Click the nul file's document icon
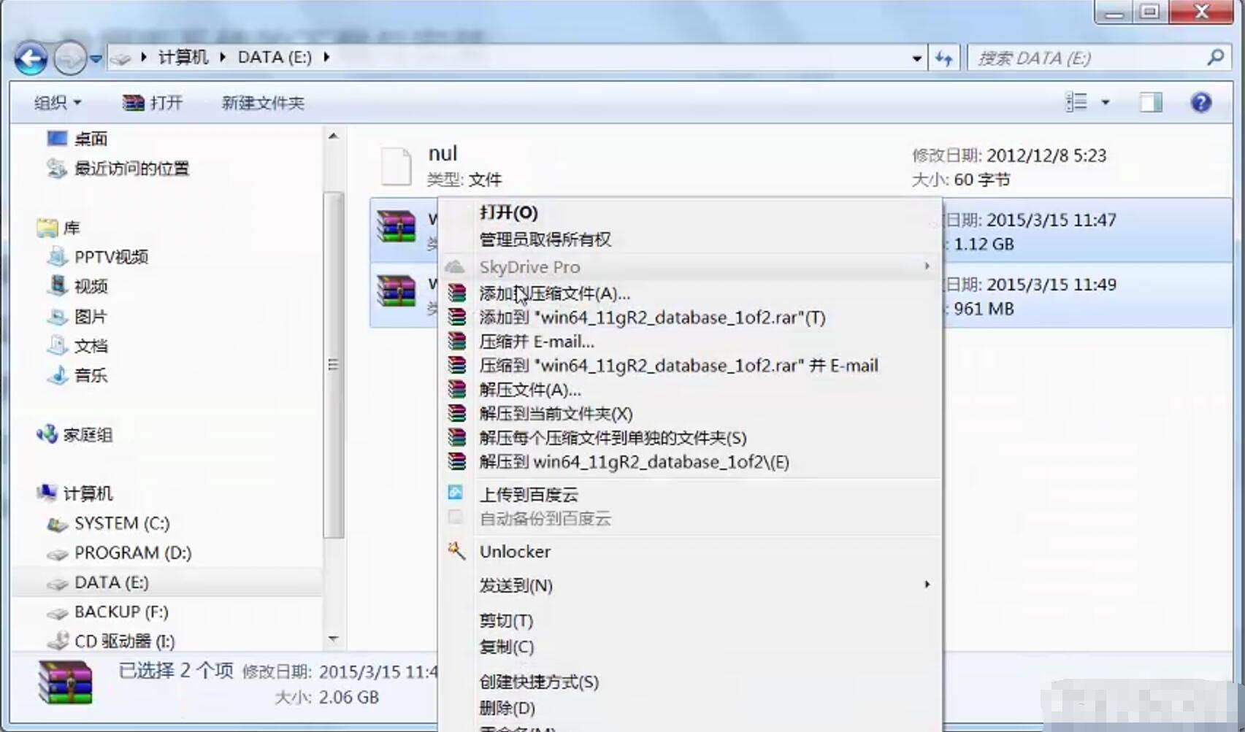1245x732 pixels. click(394, 165)
